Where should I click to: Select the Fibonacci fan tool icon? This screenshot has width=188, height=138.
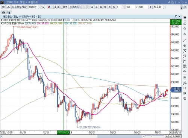185,51
